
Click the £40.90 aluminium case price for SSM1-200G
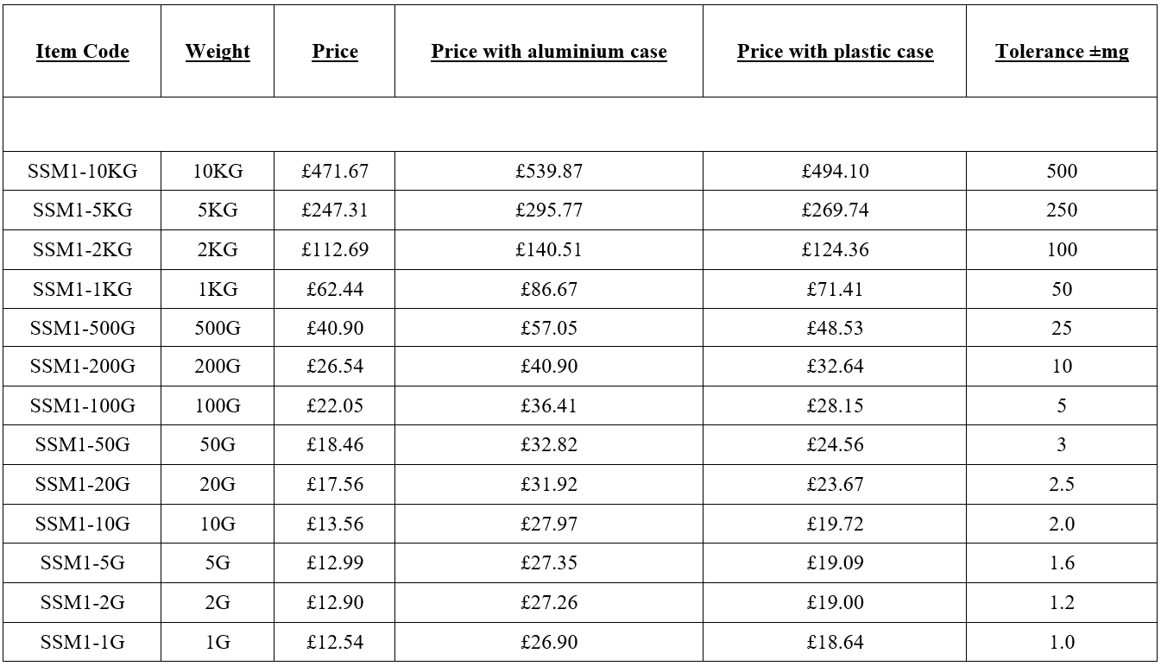click(549, 367)
